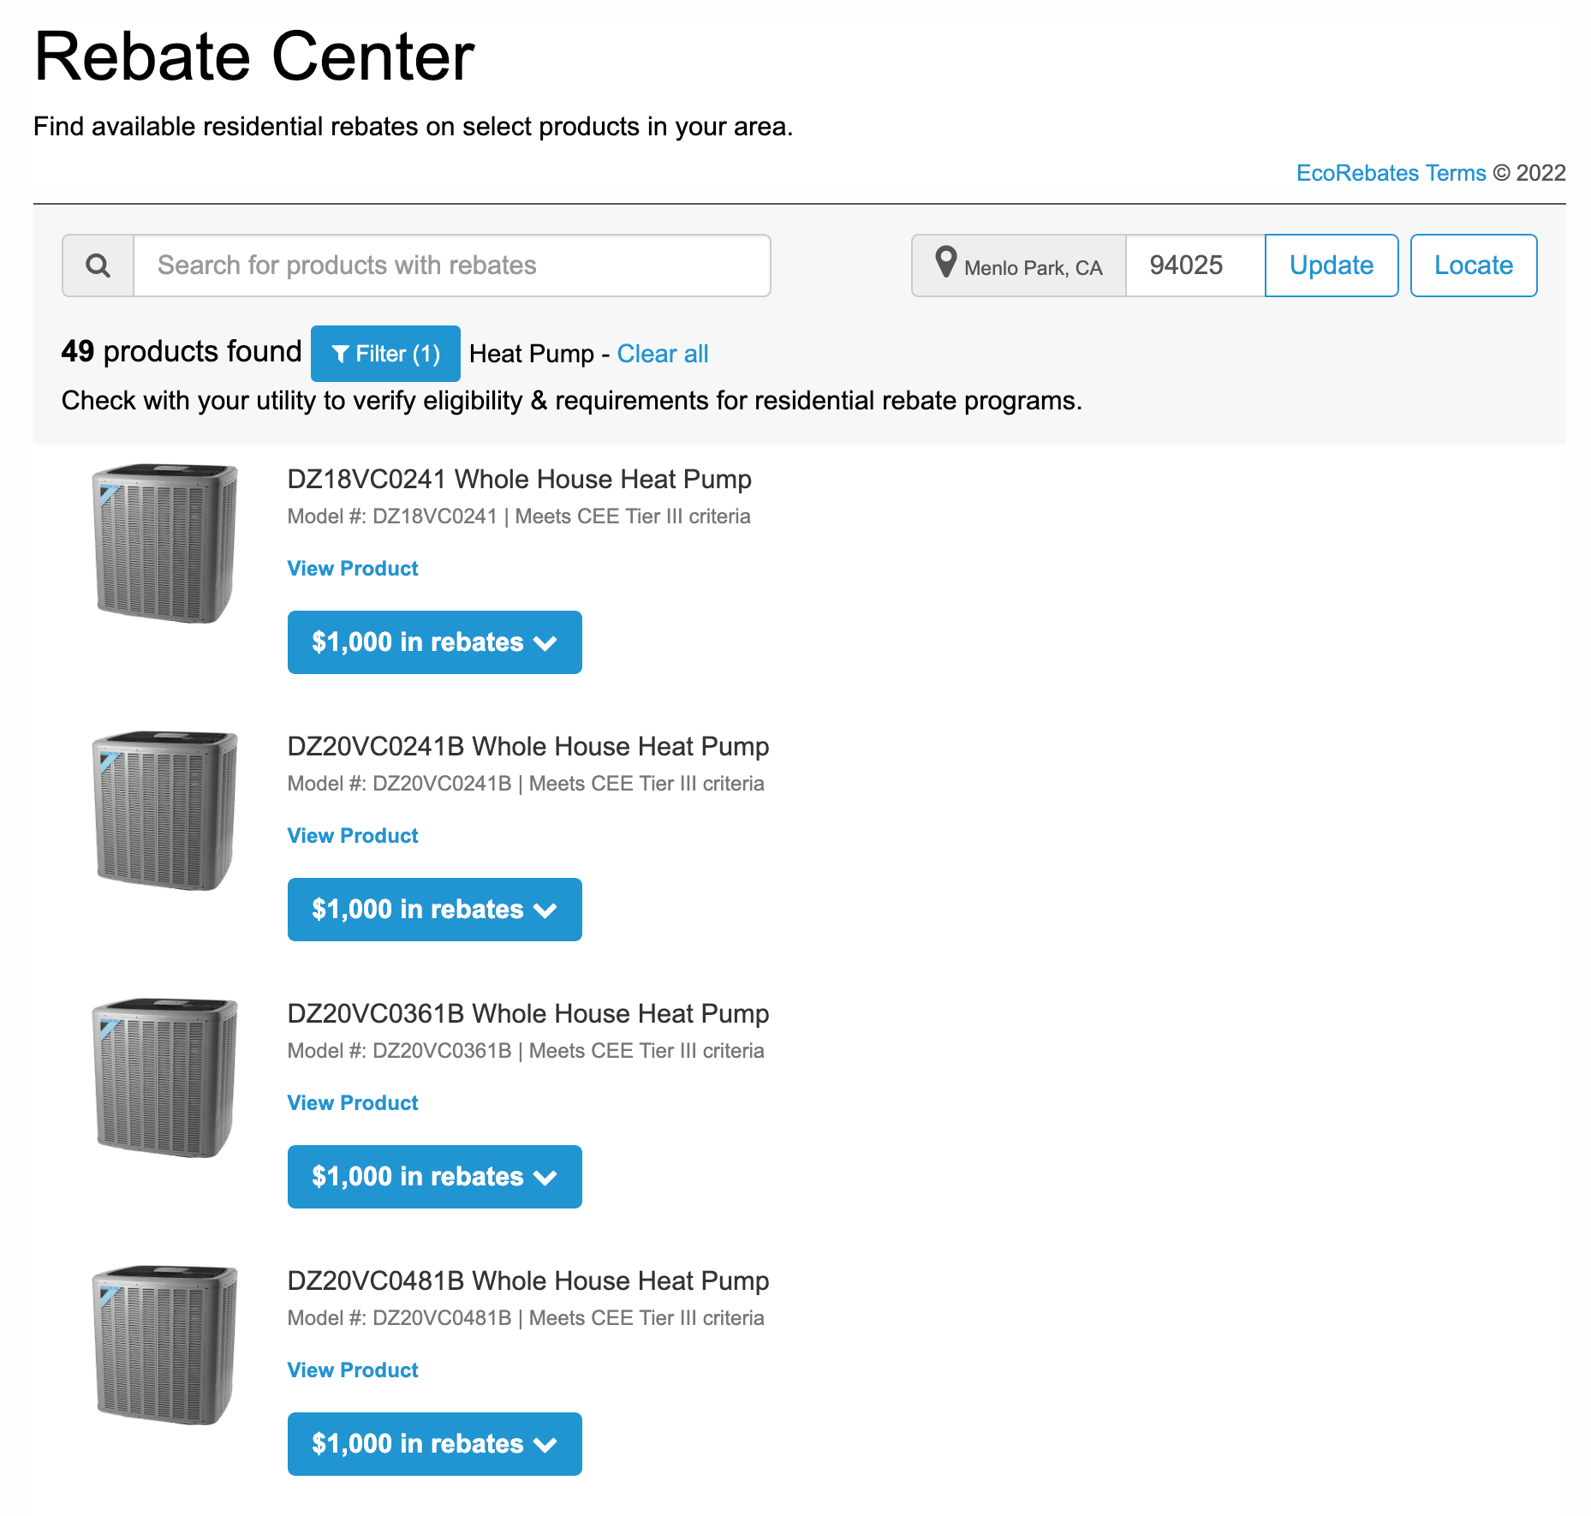Clear all active filters
This screenshot has width=1591, height=1516.
click(662, 354)
